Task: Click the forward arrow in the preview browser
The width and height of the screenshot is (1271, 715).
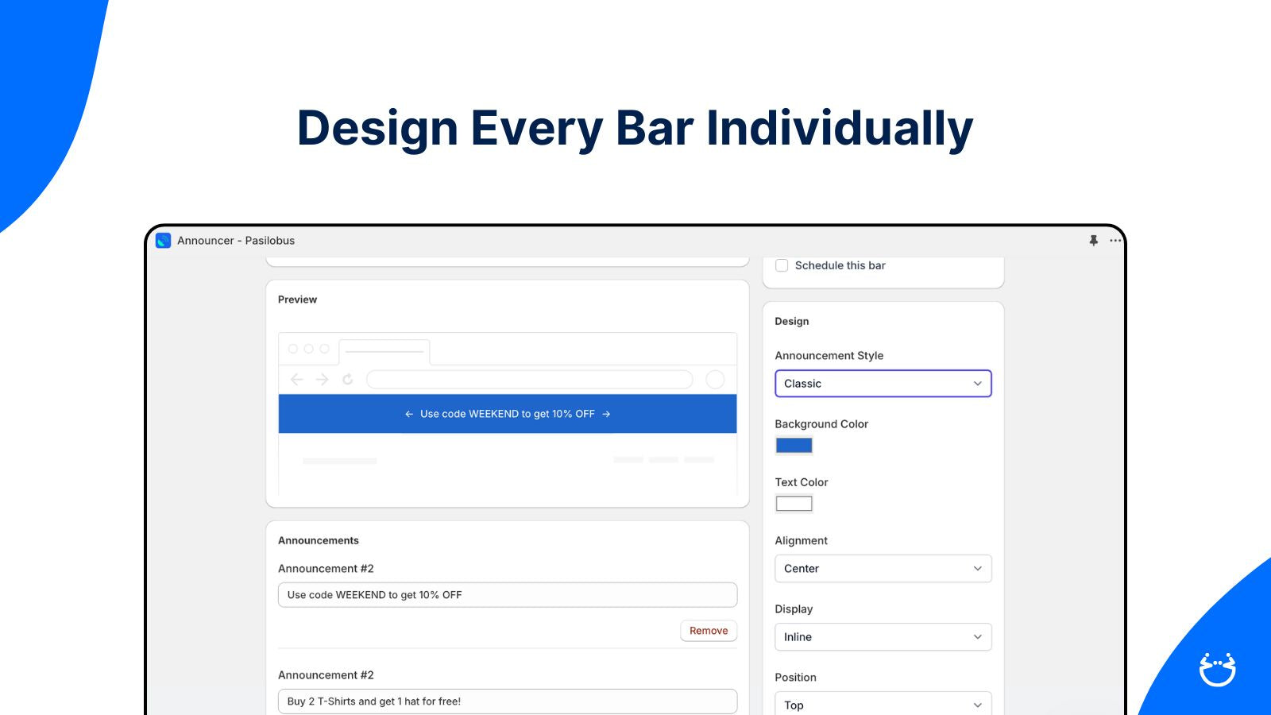Action: click(322, 380)
